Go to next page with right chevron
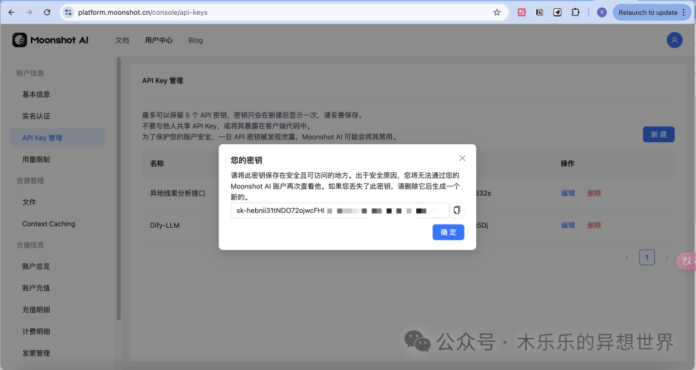The image size is (696, 370). click(x=666, y=257)
